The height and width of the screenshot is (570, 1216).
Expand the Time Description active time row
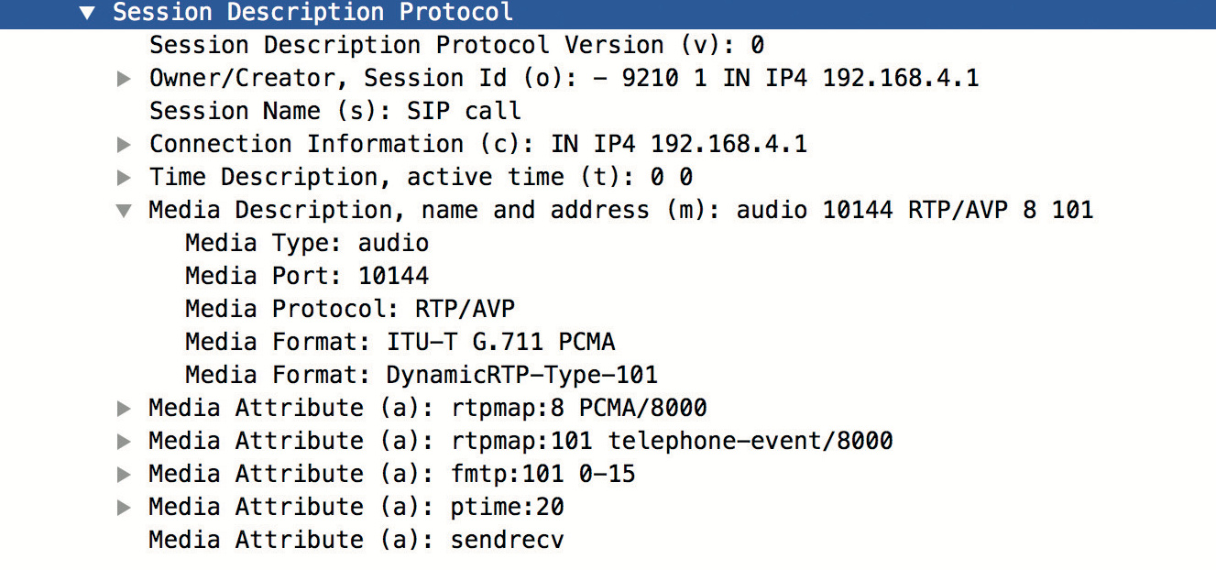point(125,178)
